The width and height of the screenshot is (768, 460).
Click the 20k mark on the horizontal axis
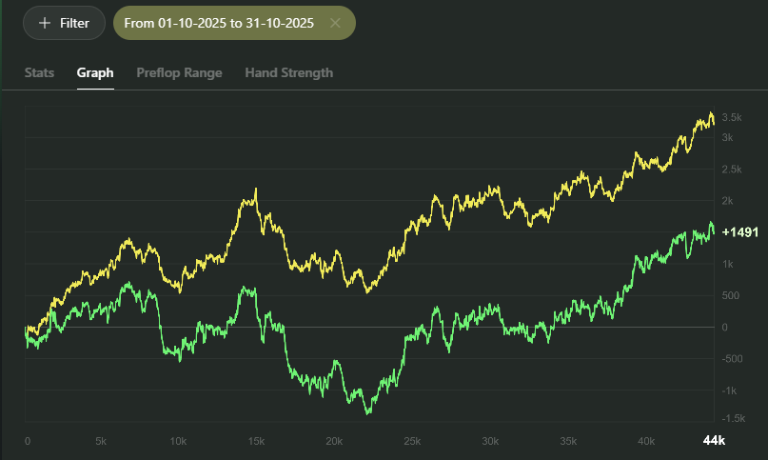click(335, 441)
